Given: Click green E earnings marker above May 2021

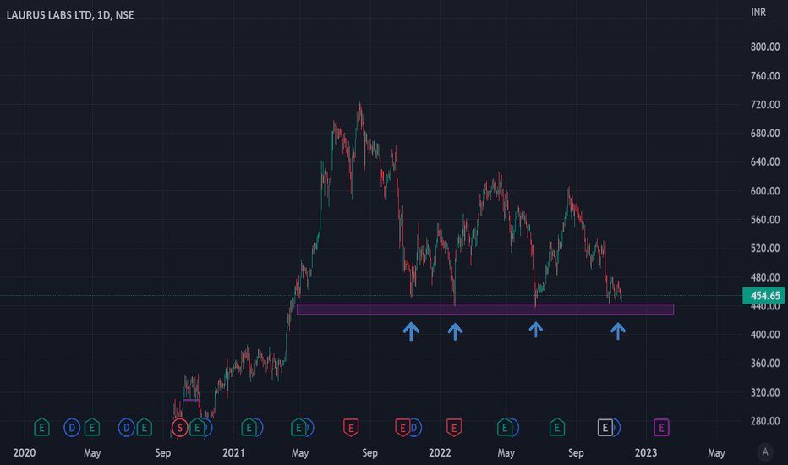Looking at the screenshot, I should [298, 428].
